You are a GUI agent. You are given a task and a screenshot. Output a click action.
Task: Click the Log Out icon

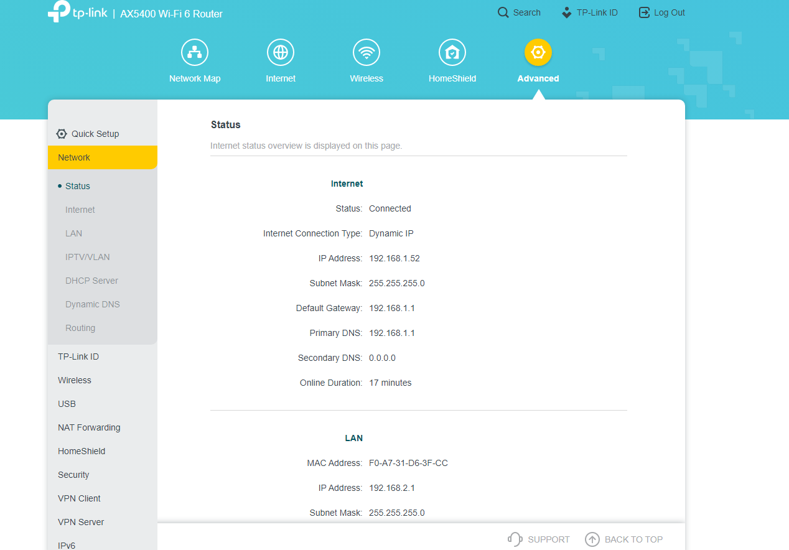pyautogui.click(x=645, y=12)
